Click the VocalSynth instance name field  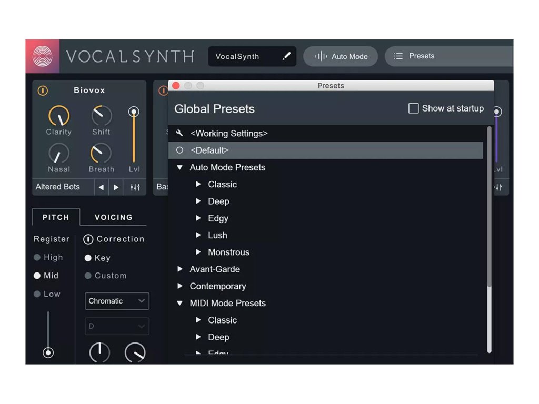(252, 56)
